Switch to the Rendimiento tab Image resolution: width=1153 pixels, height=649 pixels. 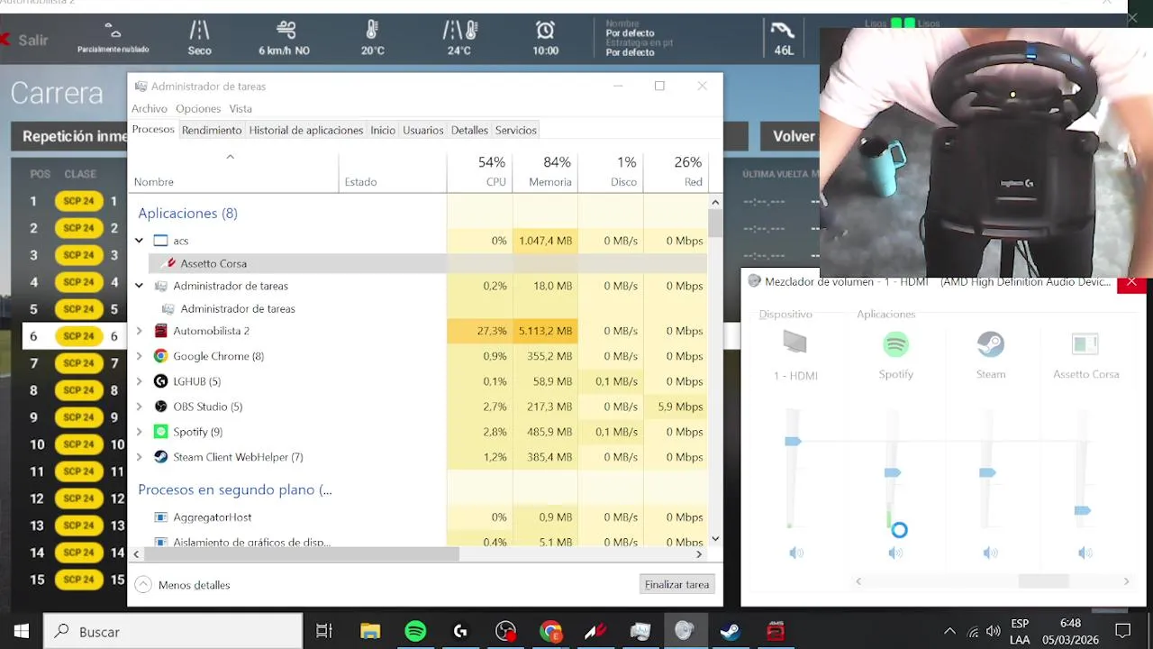(212, 130)
